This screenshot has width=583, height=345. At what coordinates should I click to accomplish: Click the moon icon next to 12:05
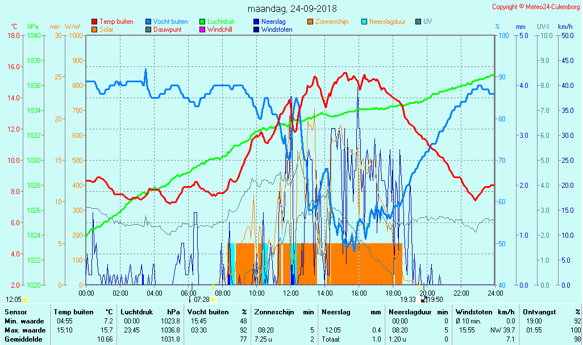(26, 299)
